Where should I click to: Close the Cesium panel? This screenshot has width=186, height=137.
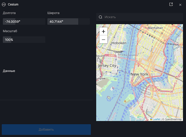coord(180,5)
